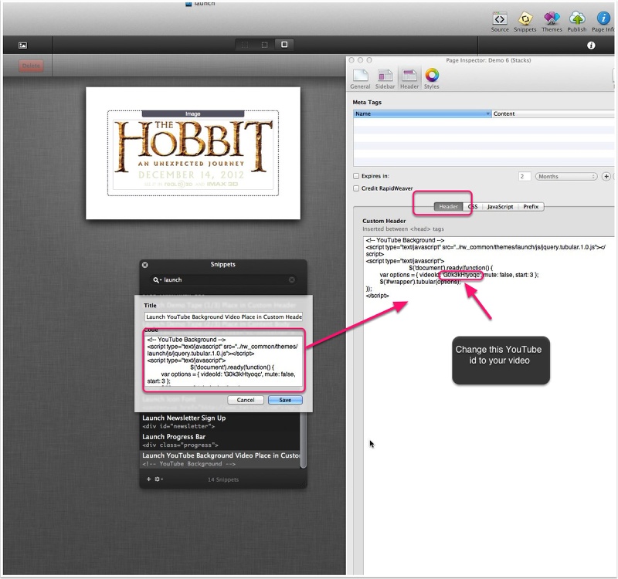Enable the Credit RapidWeaver checkbox
This screenshot has width=618, height=579.
356,188
